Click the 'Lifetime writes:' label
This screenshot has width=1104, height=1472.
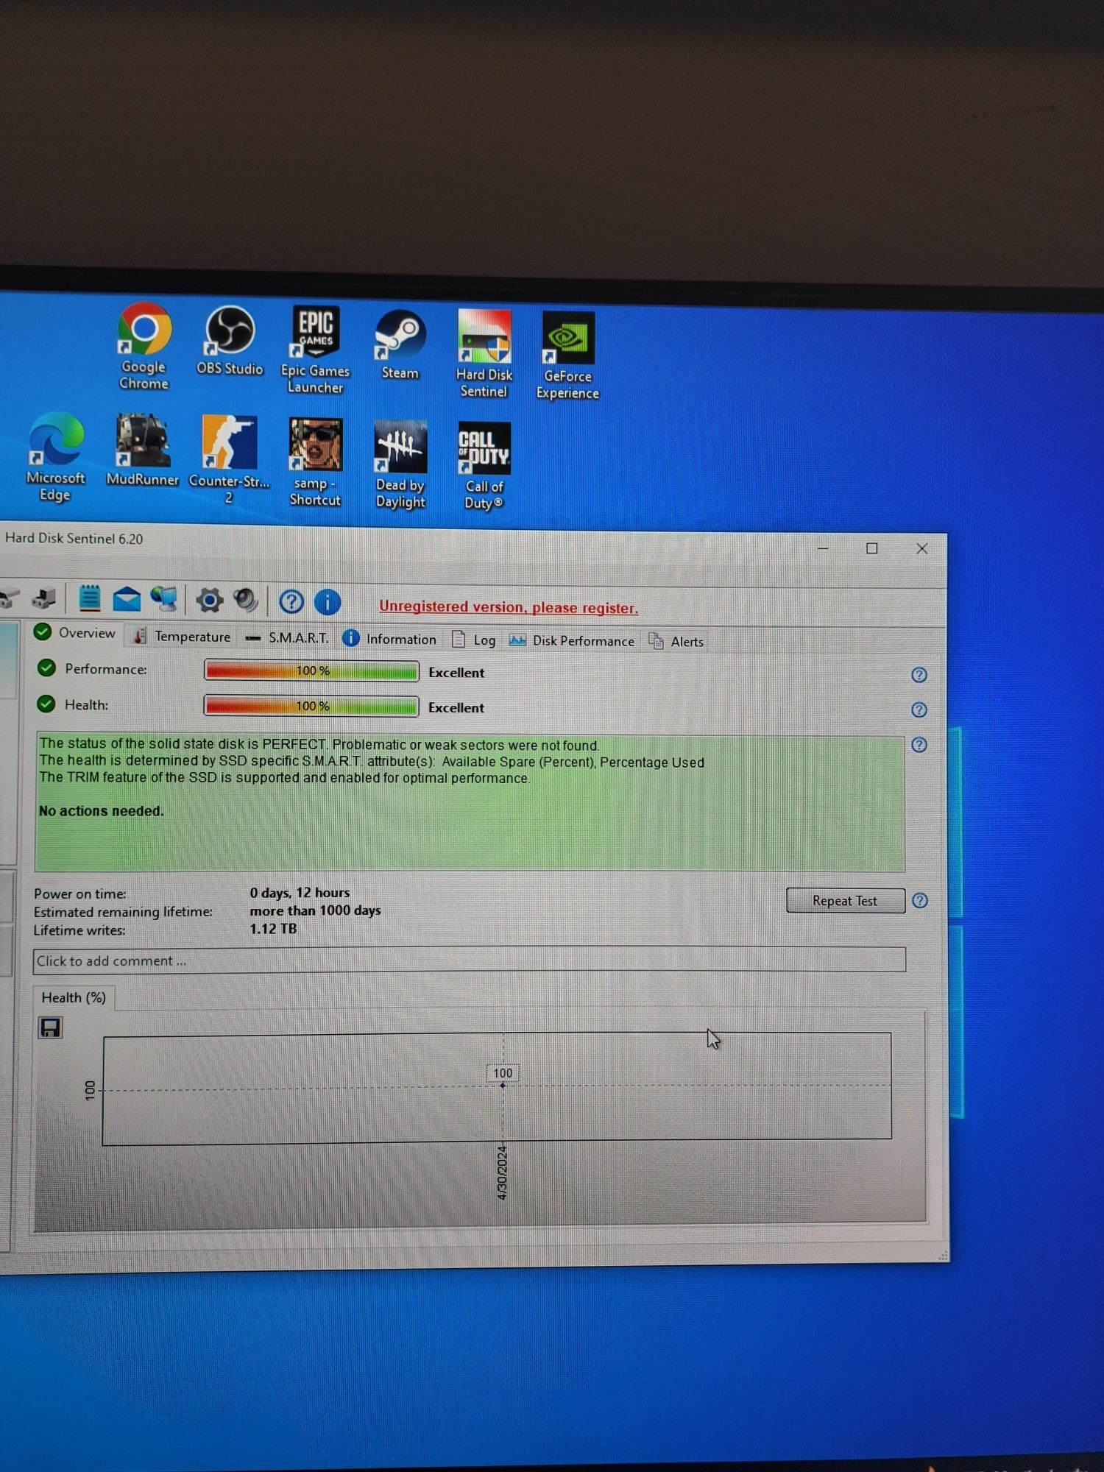click(x=79, y=930)
